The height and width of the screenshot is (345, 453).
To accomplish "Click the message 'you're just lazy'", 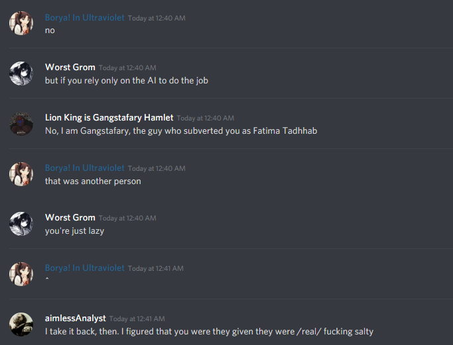I will click(x=74, y=231).
